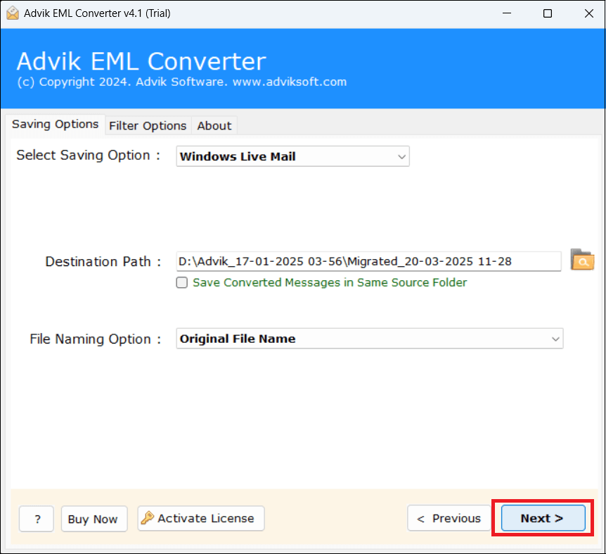The image size is (606, 554).
Task: Expand the File Naming Option dropdown
Action: pos(370,339)
